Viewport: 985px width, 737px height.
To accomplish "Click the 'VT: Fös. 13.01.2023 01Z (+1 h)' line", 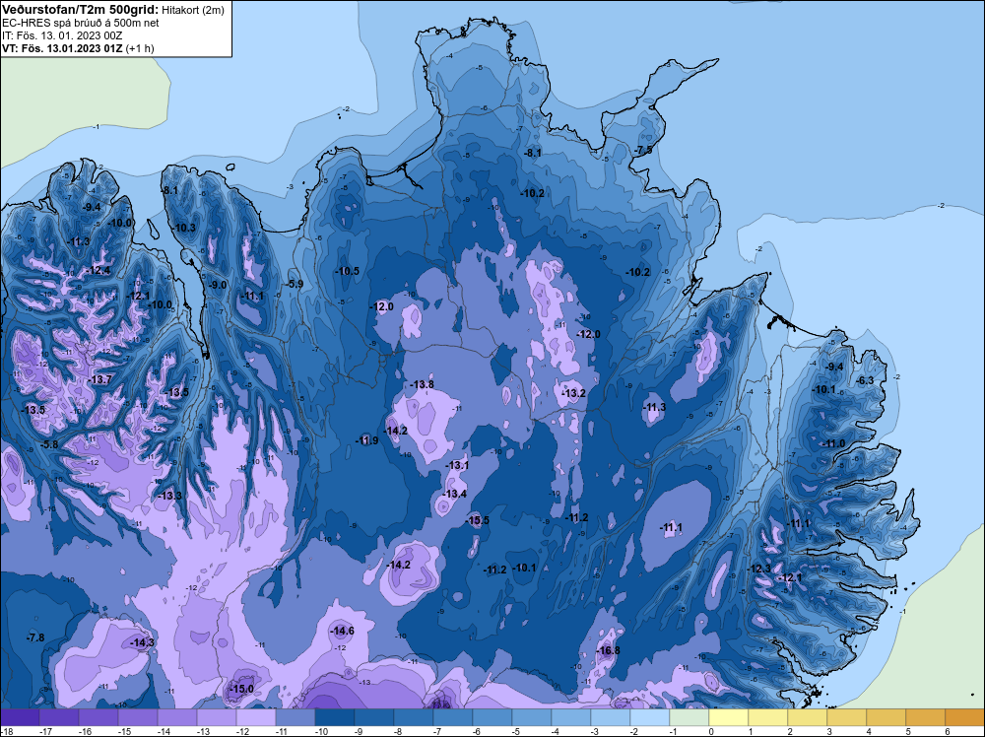I will click(x=78, y=47).
